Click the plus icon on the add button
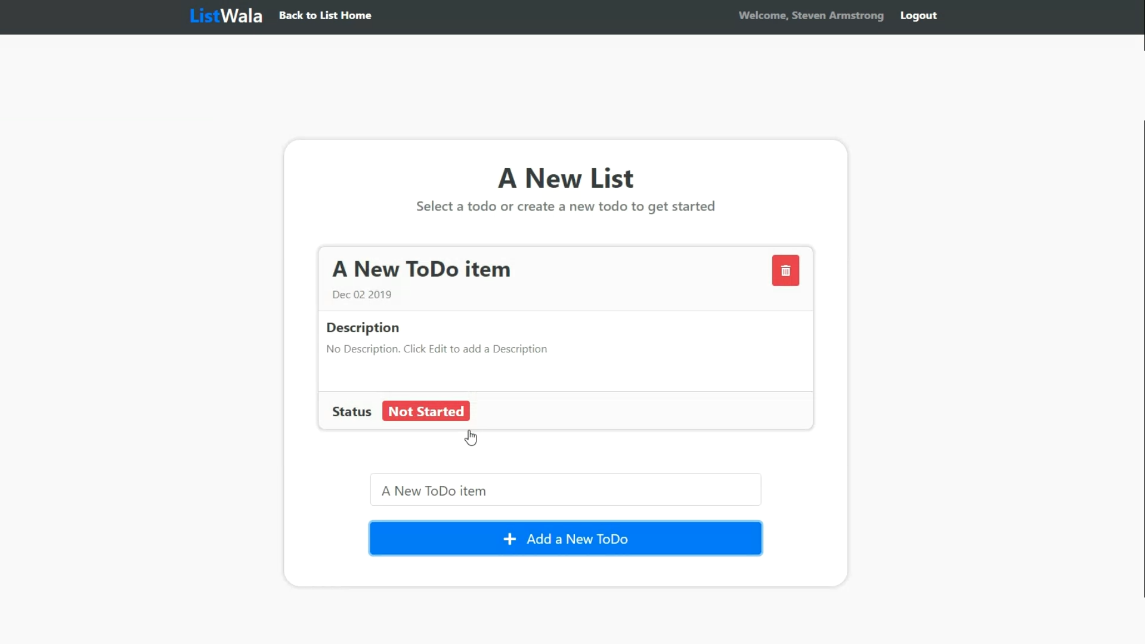1145x644 pixels. pos(510,539)
